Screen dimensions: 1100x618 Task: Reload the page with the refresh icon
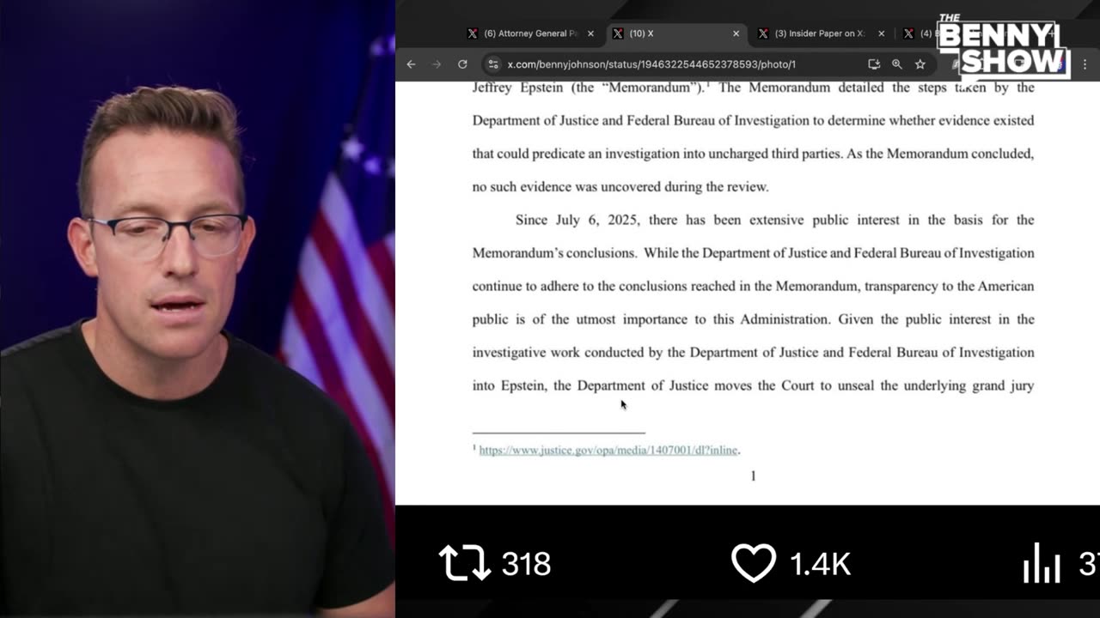462,64
